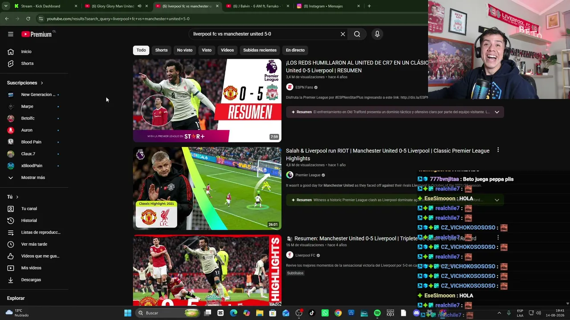
Task: Go back with the browser back arrow
Action: tap(7, 19)
